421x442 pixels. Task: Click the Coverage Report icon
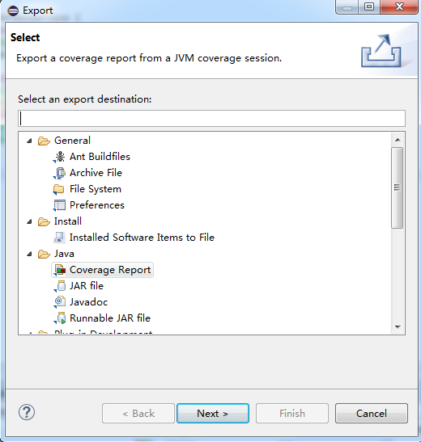pyautogui.click(x=60, y=270)
